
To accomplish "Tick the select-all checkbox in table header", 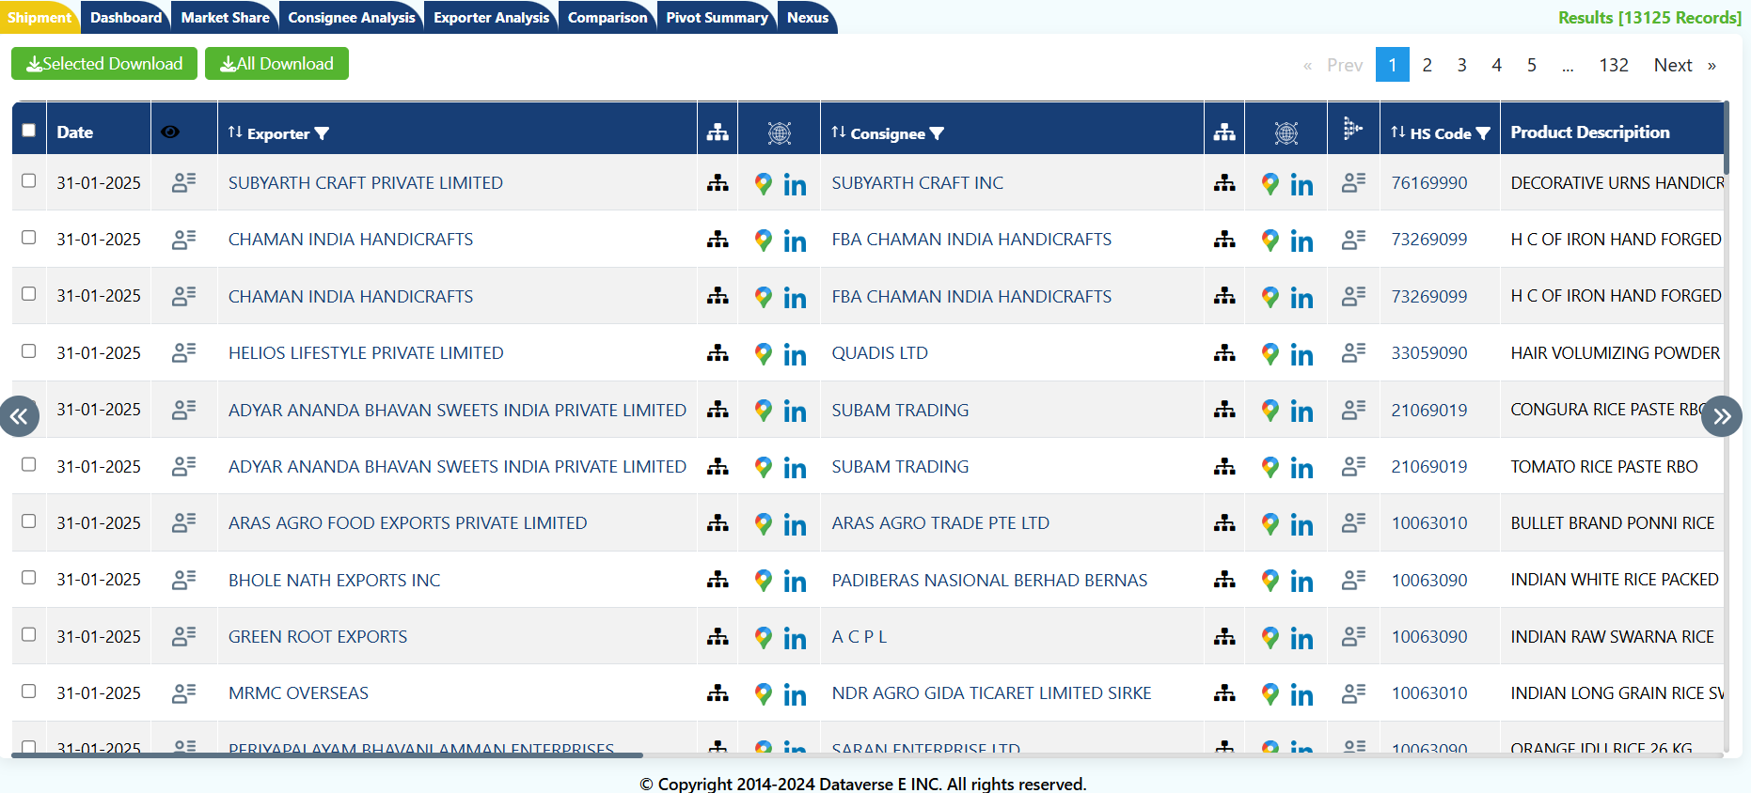I will pyautogui.click(x=29, y=131).
